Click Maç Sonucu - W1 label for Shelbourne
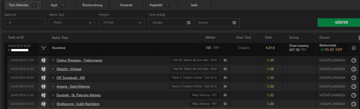The width and height of the screenshot is (360, 109). coord(205,104)
